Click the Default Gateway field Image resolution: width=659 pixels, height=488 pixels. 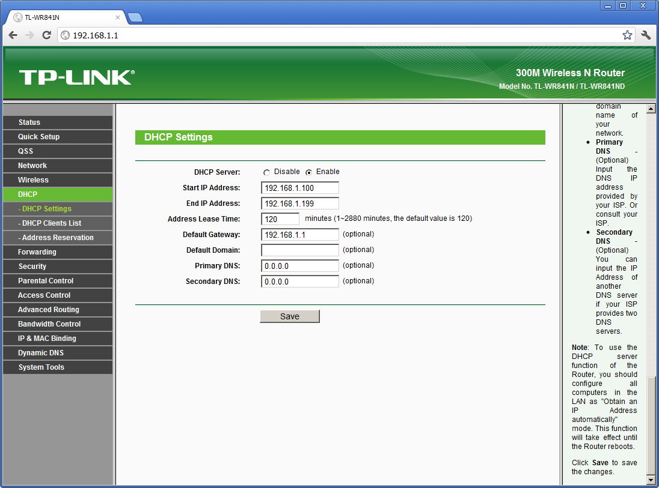coord(299,235)
